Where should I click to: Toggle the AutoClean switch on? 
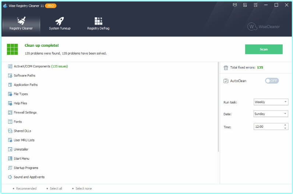272,81
